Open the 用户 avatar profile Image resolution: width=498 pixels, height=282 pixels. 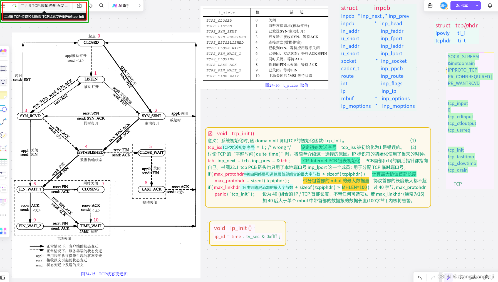[x=444, y=6]
